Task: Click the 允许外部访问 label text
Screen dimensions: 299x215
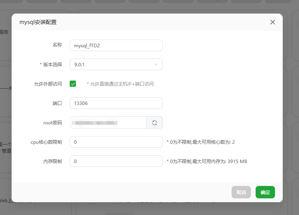Action: 48,84
